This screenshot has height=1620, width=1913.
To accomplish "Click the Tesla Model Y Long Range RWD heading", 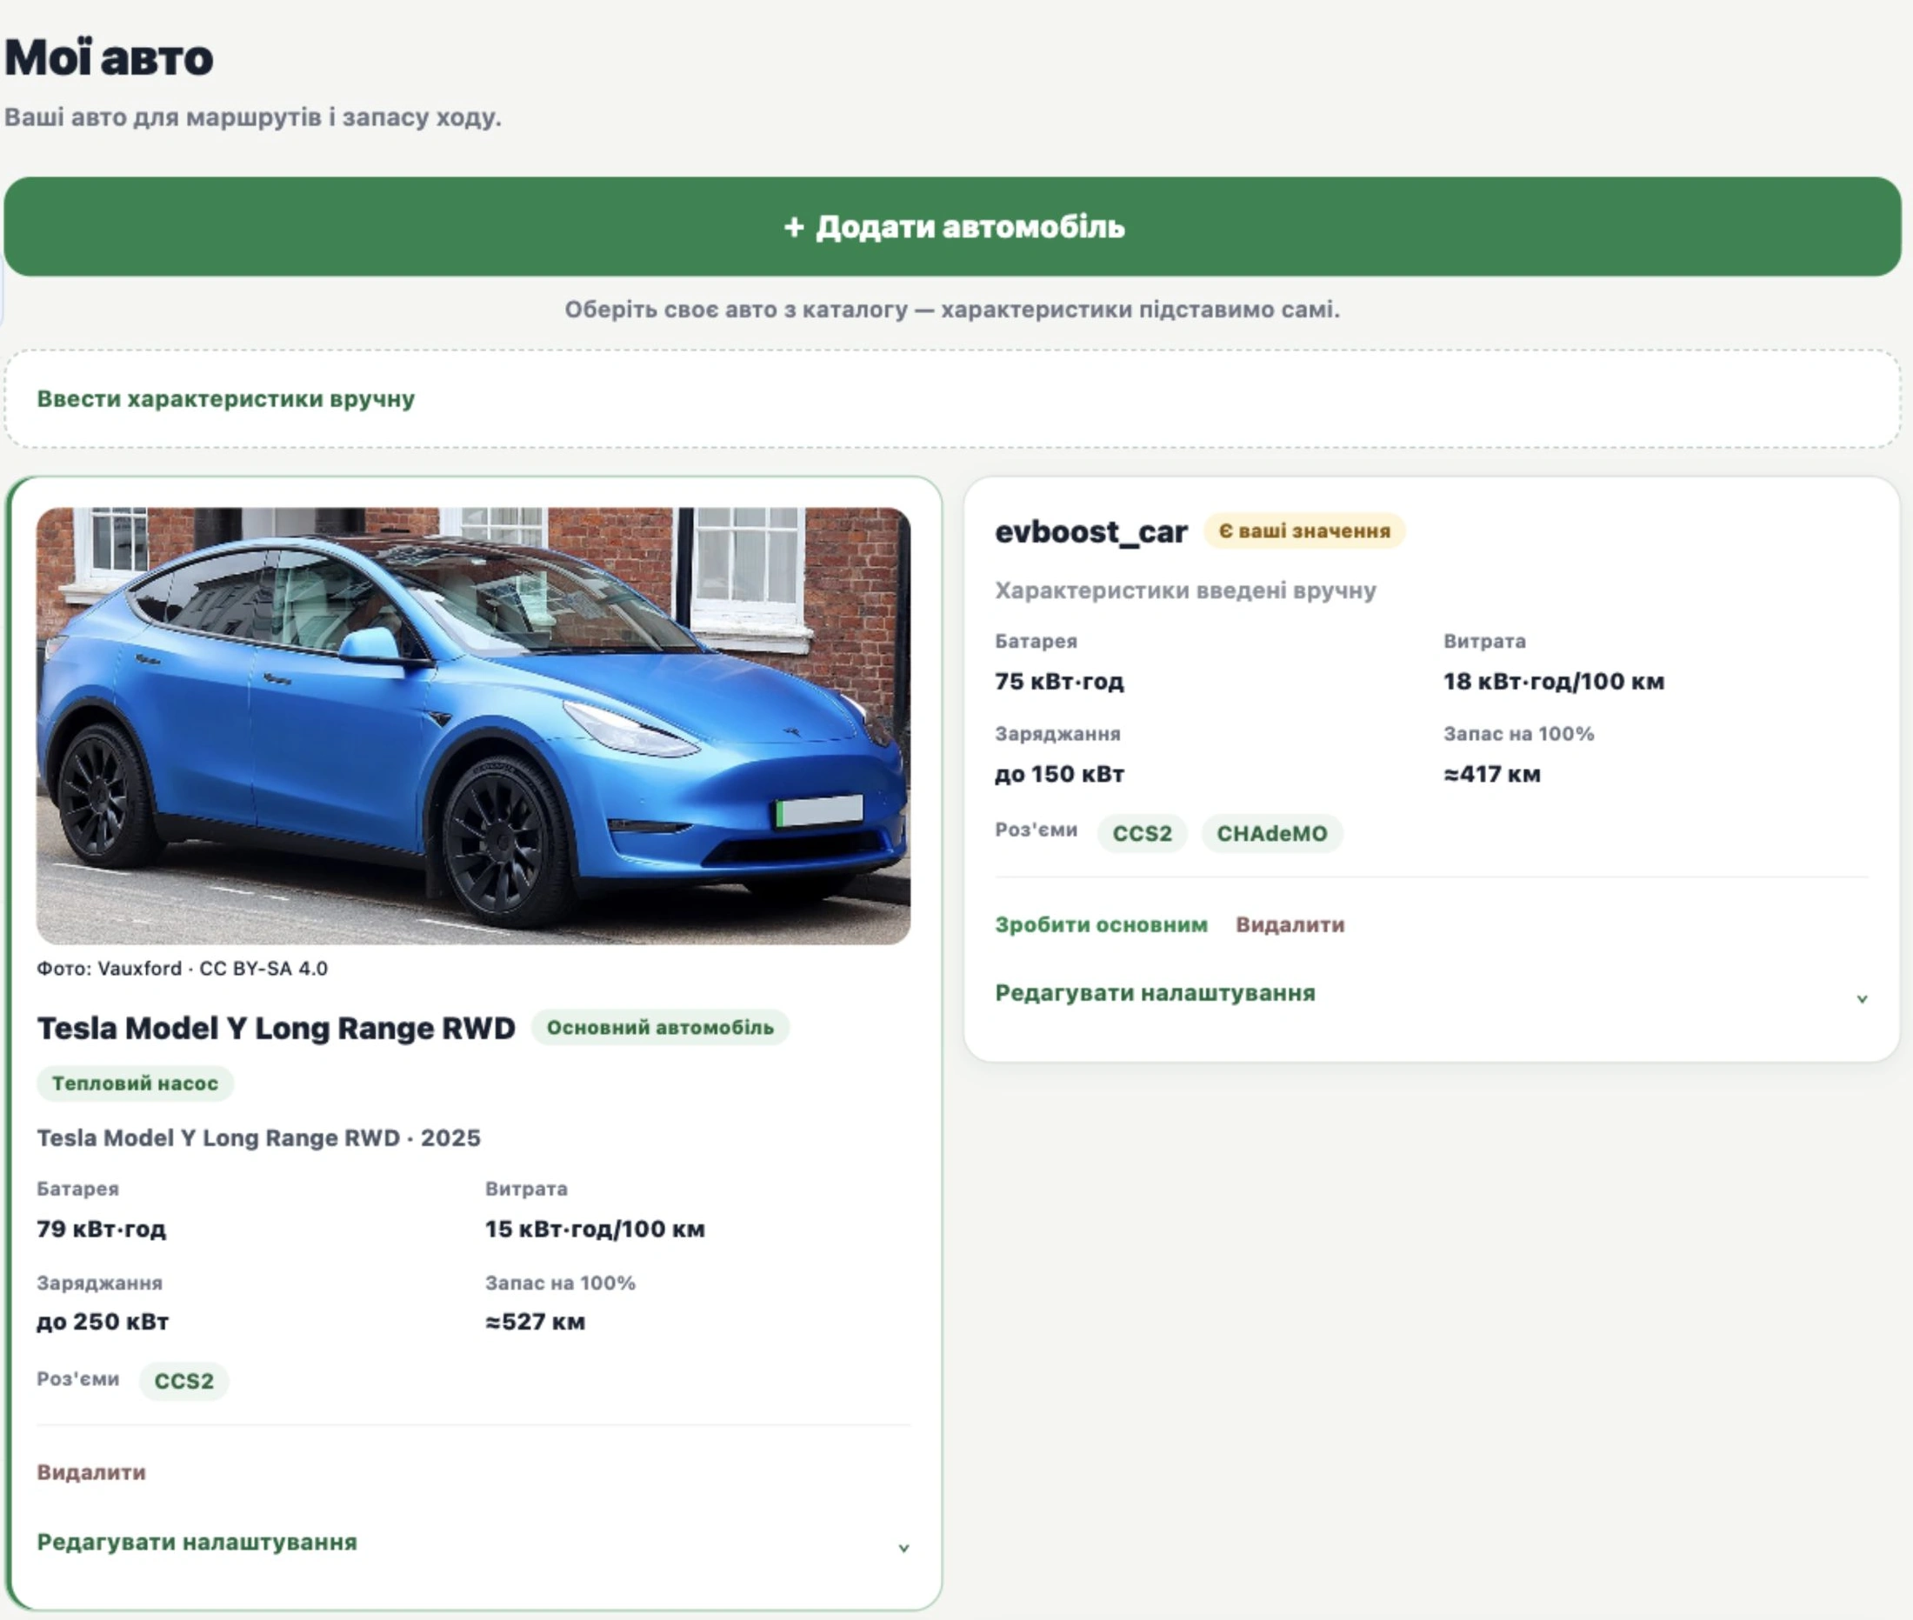I will 276,1029.
